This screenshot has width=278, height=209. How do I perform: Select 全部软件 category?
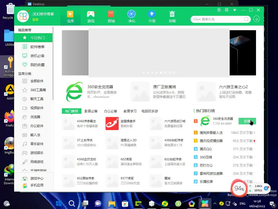pyautogui.click(x=33, y=81)
